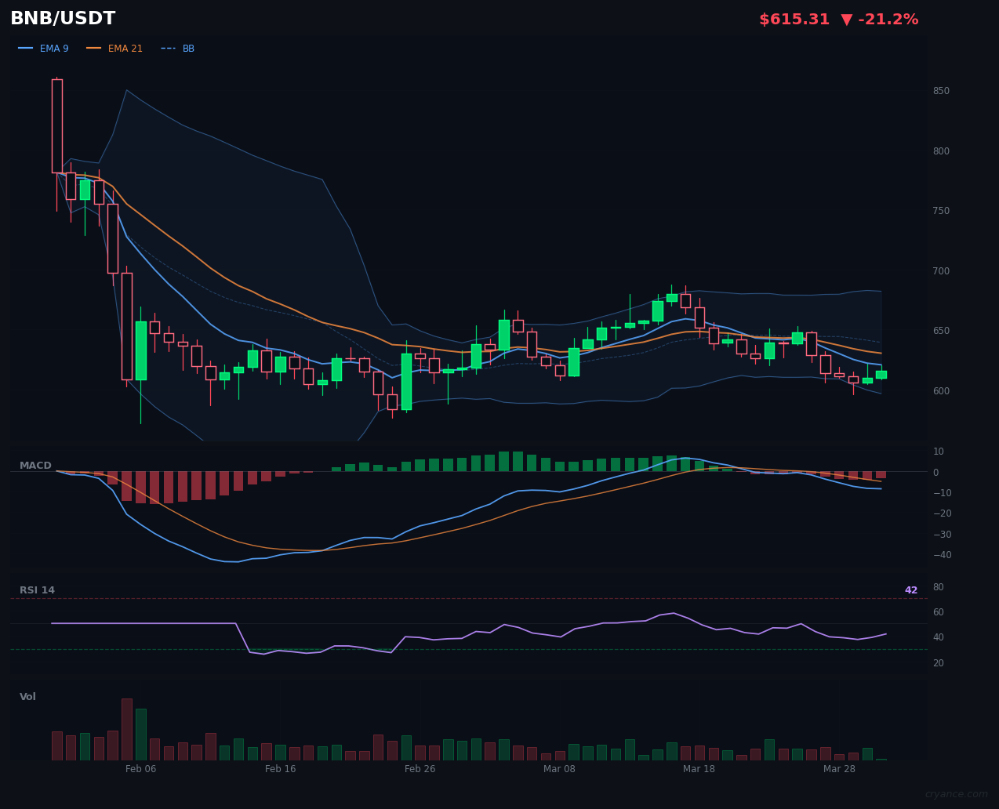This screenshot has height=809, width=999.
Task: Open the BNB/USDT pair selector title
Action: (x=63, y=19)
